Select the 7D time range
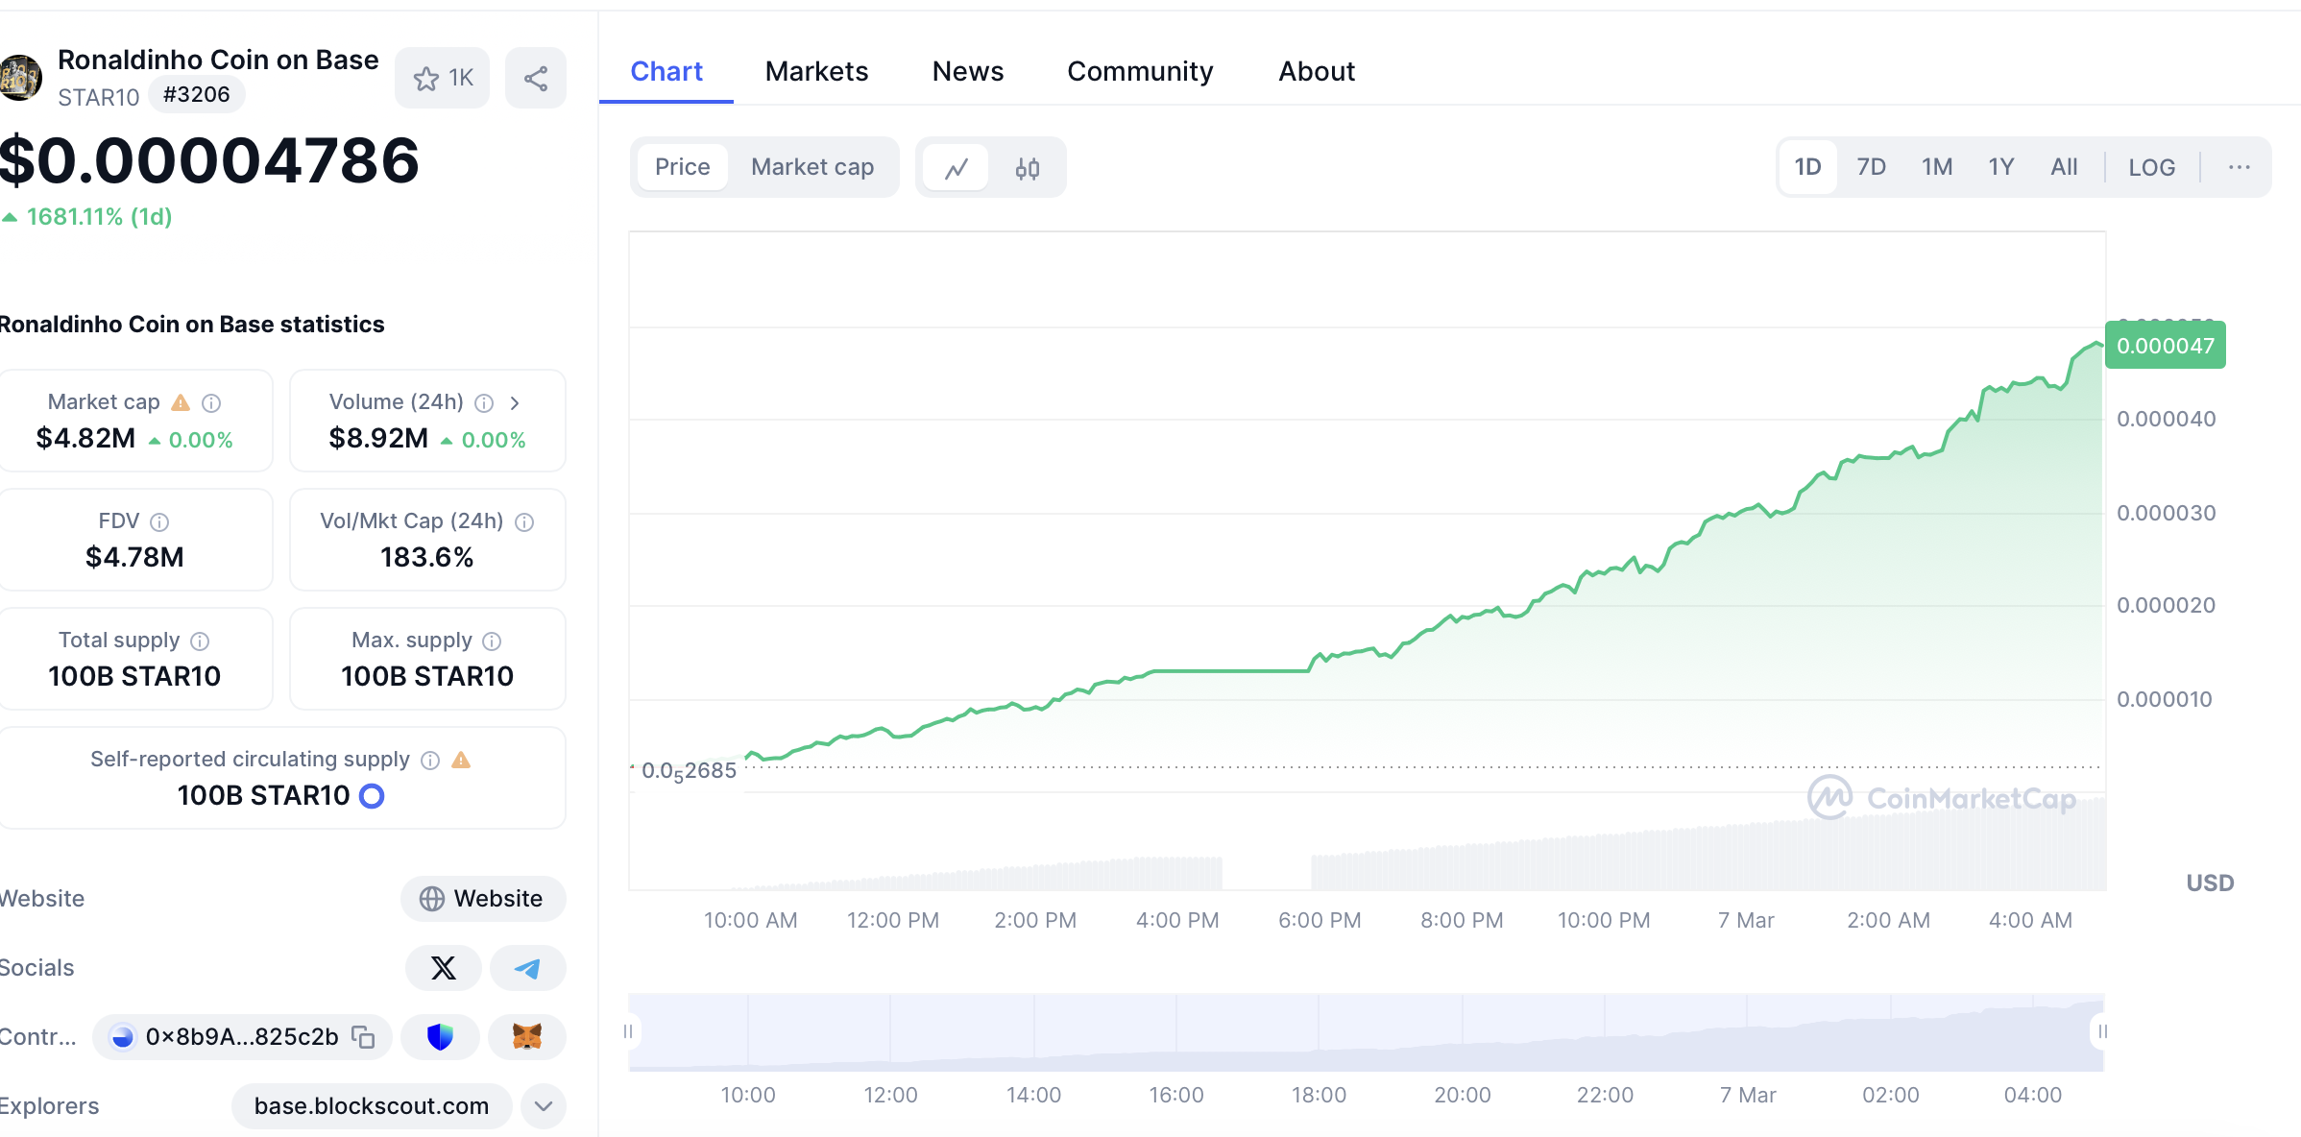Viewport: 2301px width, 1137px height. tap(1870, 167)
